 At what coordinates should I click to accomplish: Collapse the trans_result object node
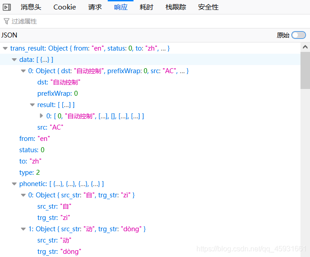(x=5, y=48)
